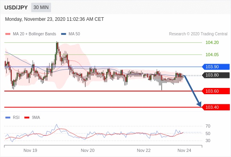The height and width of the screenshot is (157, 231).
Task: Select the red 103.60 support label
Action: tap(215, 91)
